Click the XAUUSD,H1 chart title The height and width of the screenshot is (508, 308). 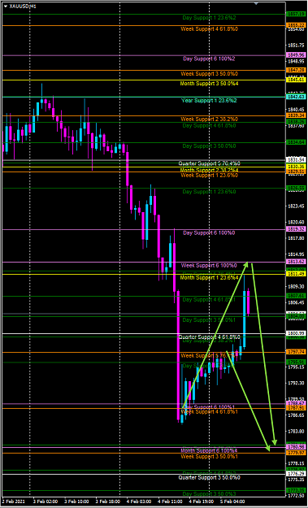click(x=22, y=7)
